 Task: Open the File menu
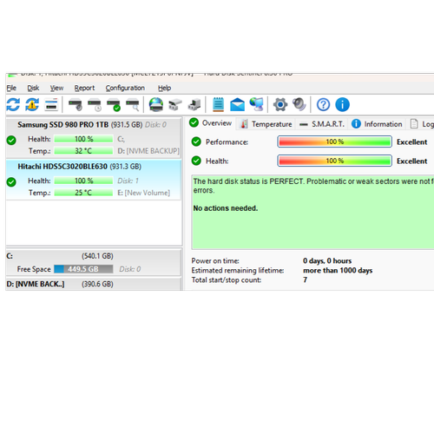coord(11,88)
